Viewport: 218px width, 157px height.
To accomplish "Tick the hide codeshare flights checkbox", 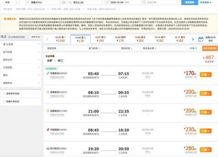I will coord(4,102).
